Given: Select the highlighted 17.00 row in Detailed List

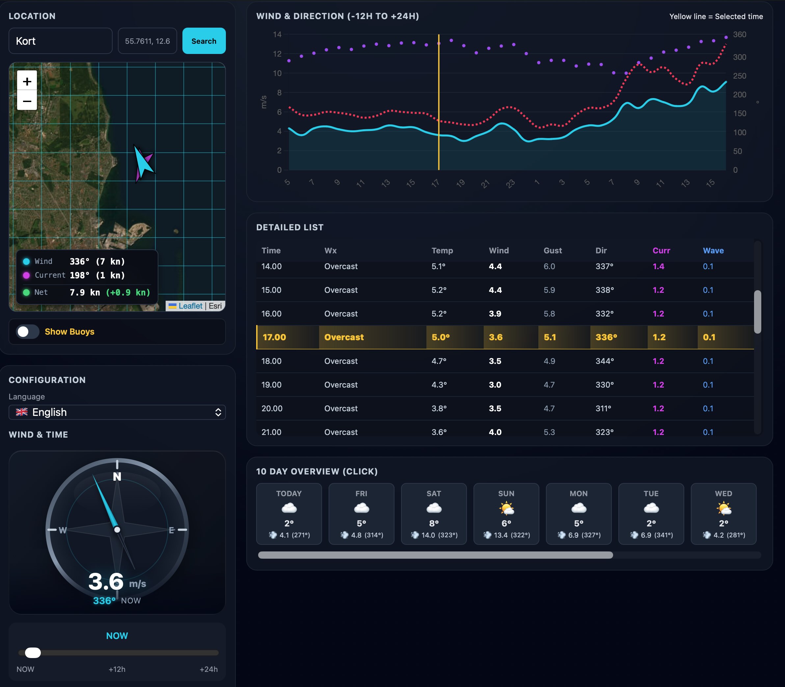Looking at the screenshot, I should click(x=499, y=337).
